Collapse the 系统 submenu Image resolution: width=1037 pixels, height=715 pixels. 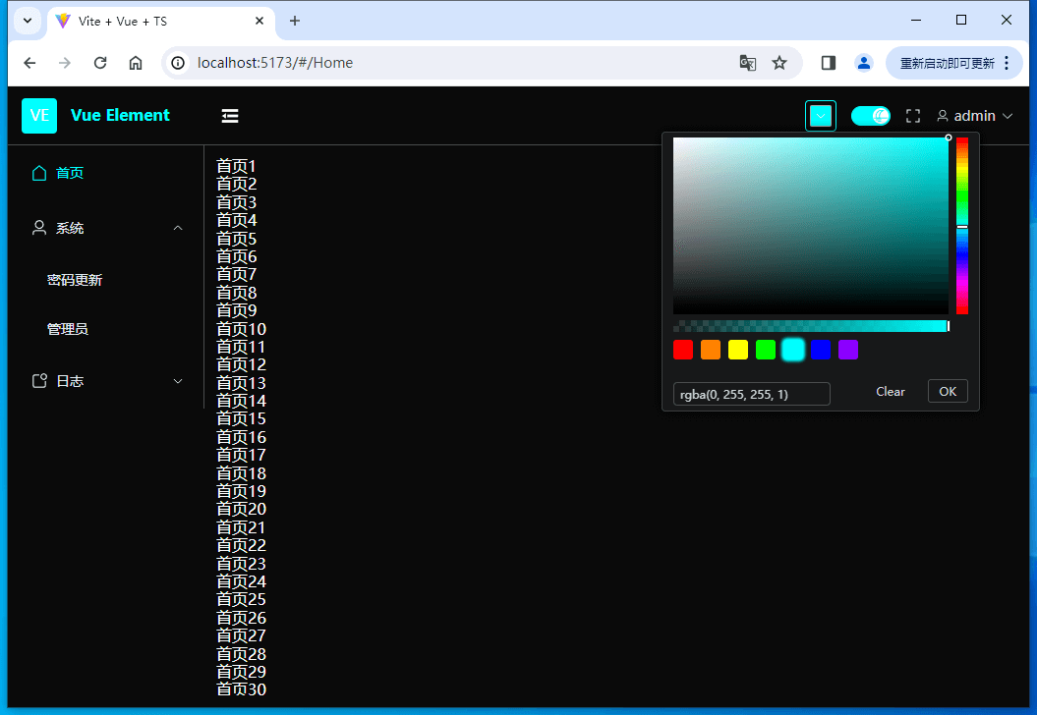point(178,228)
